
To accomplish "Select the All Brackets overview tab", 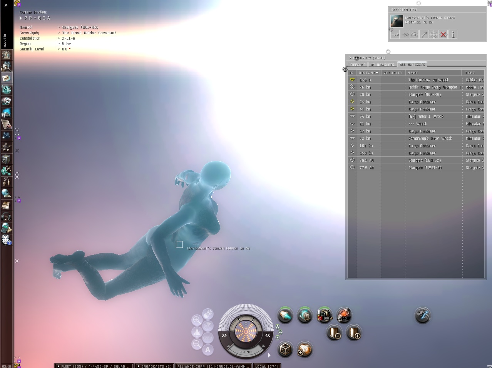I will pos(412,65).
